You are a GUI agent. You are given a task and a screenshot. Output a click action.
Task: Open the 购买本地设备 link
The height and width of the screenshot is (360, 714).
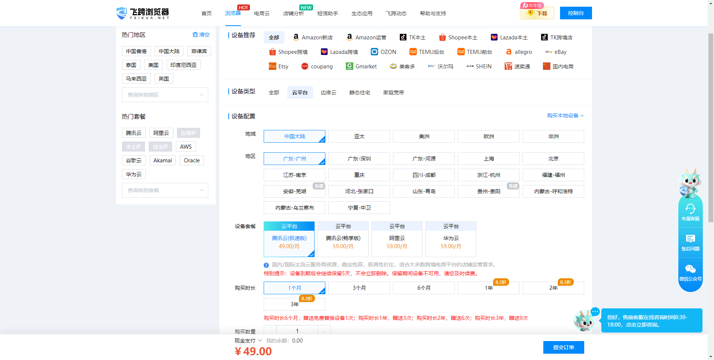565,116
